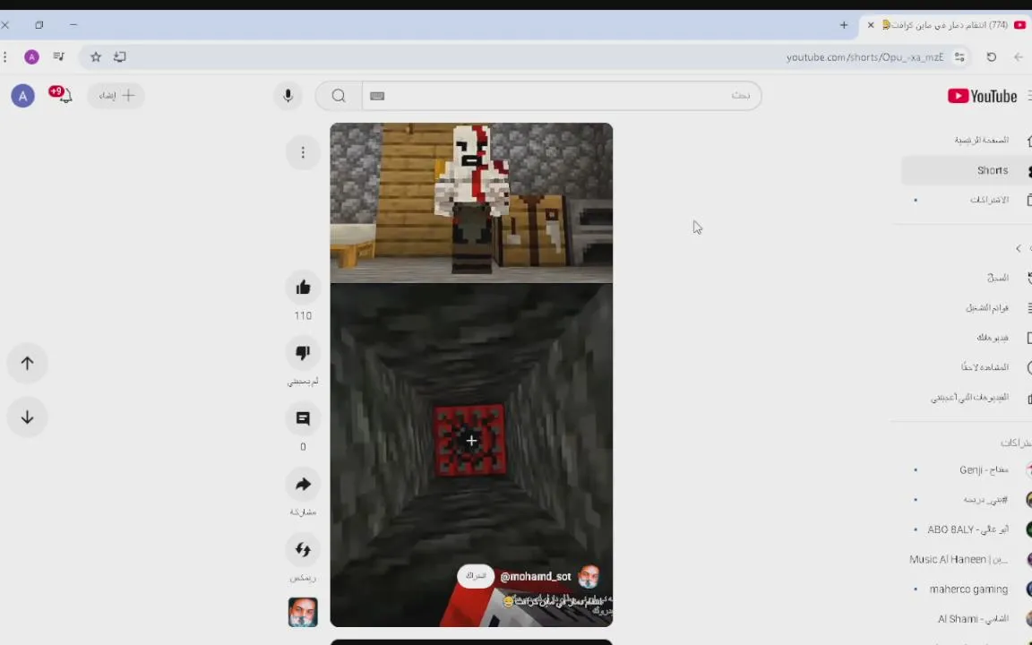Subscribe to the @mohamd_sot channel
1032x645 pixels.
coord(476,576)
